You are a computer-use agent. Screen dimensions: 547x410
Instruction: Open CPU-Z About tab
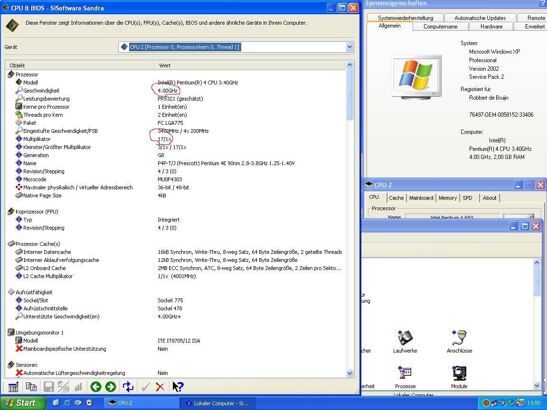[x=490, y=198]
